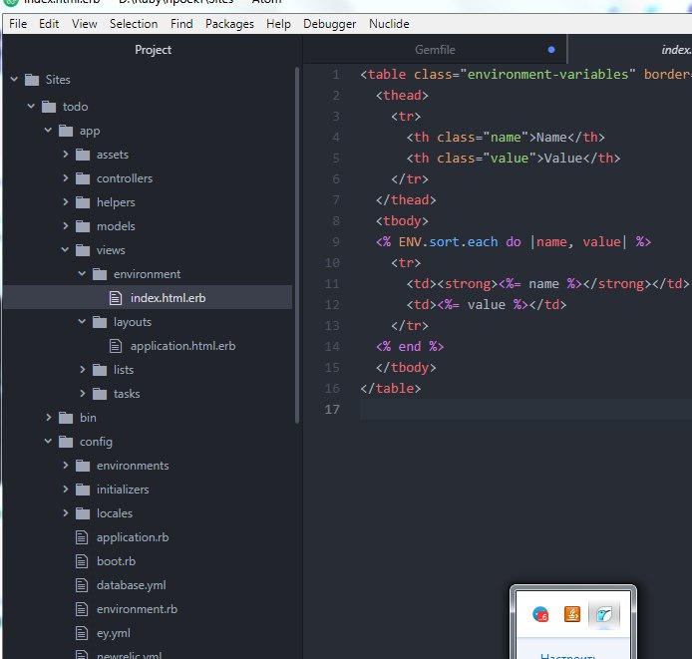Image resolution: width=692 pixels, height=659 pixels.
Task: Click the blue-red tray icon in popup
Action: click(540, 614)
